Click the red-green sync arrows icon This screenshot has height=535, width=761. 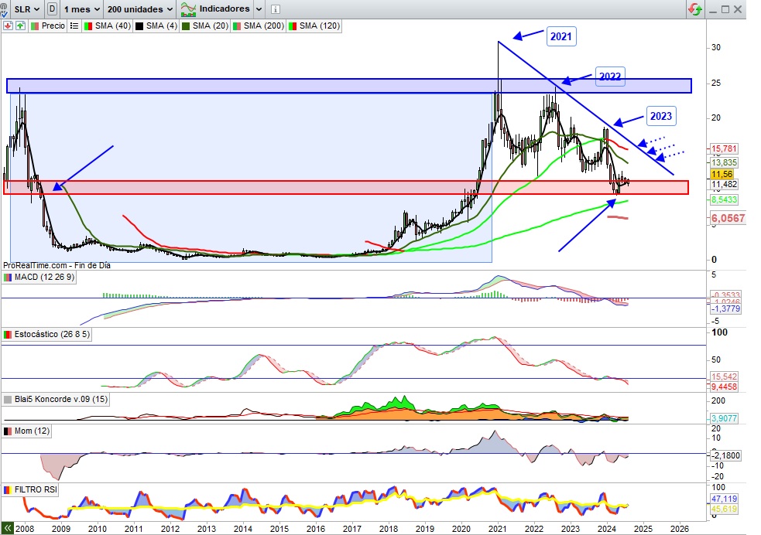(x=695, y=9)
